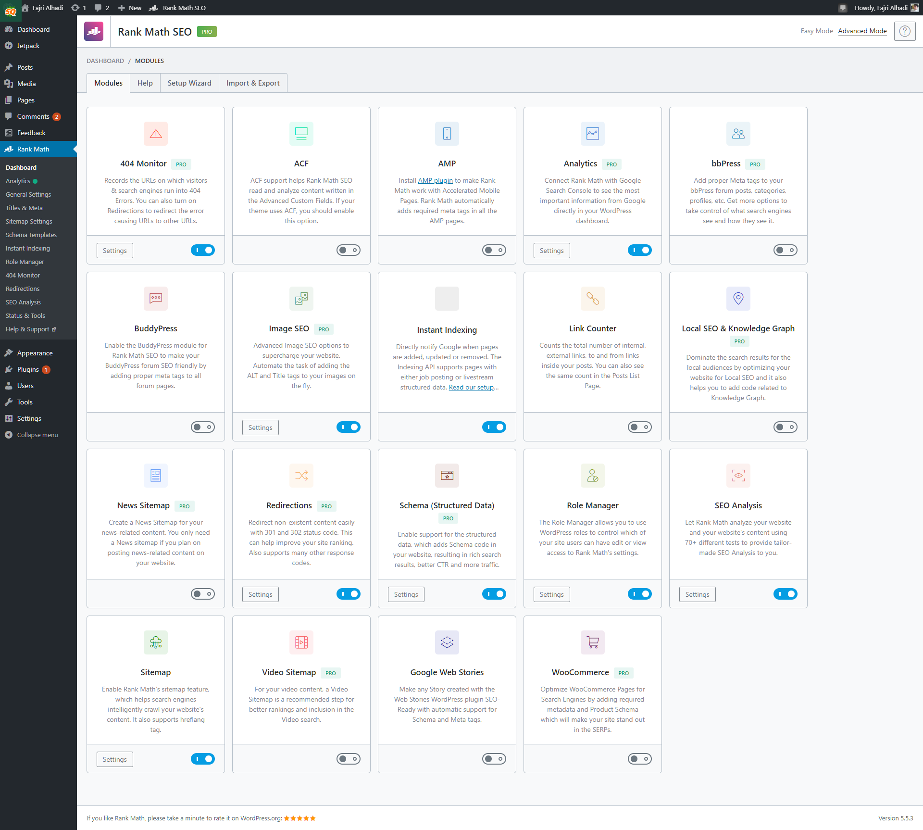Click the Local SEO map pin icon

point(738,299)
